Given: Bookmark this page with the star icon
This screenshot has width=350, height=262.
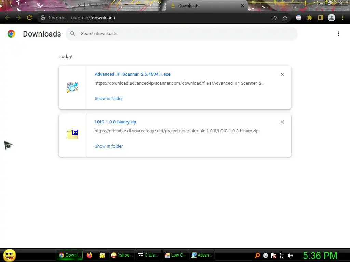Looking at the screenshot, I should click(x=285, y=18).
